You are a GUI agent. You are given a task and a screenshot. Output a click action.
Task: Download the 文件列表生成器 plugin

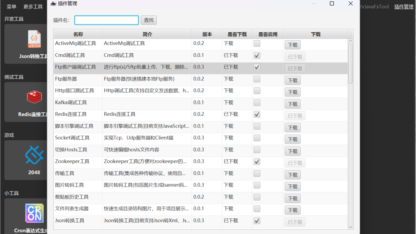(x=293, y=210)
